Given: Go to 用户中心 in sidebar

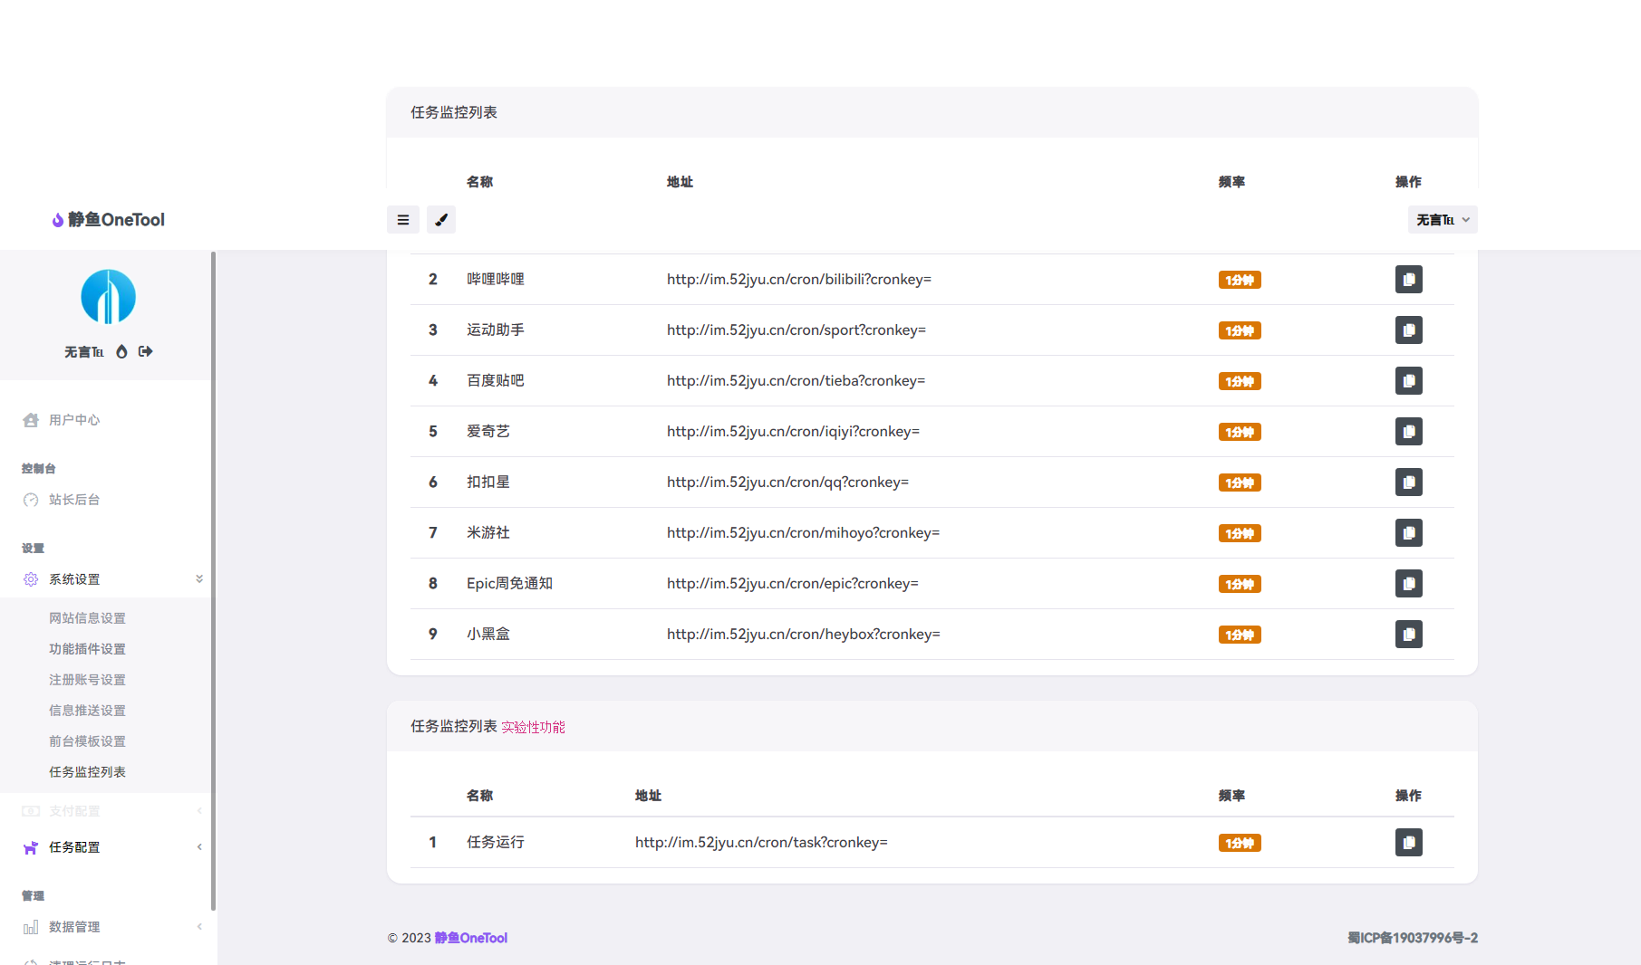Looking at the screenshot, I should pos(73,420).
